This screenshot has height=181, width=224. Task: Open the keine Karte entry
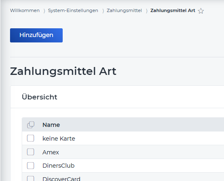click(59, 139)
